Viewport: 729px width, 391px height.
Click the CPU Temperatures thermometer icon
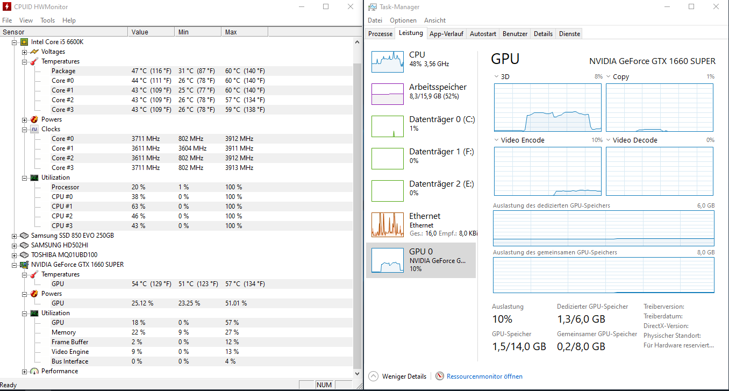34,61
